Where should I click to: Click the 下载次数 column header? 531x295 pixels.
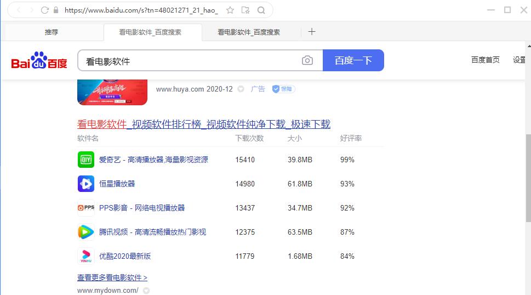click(249, 138)
